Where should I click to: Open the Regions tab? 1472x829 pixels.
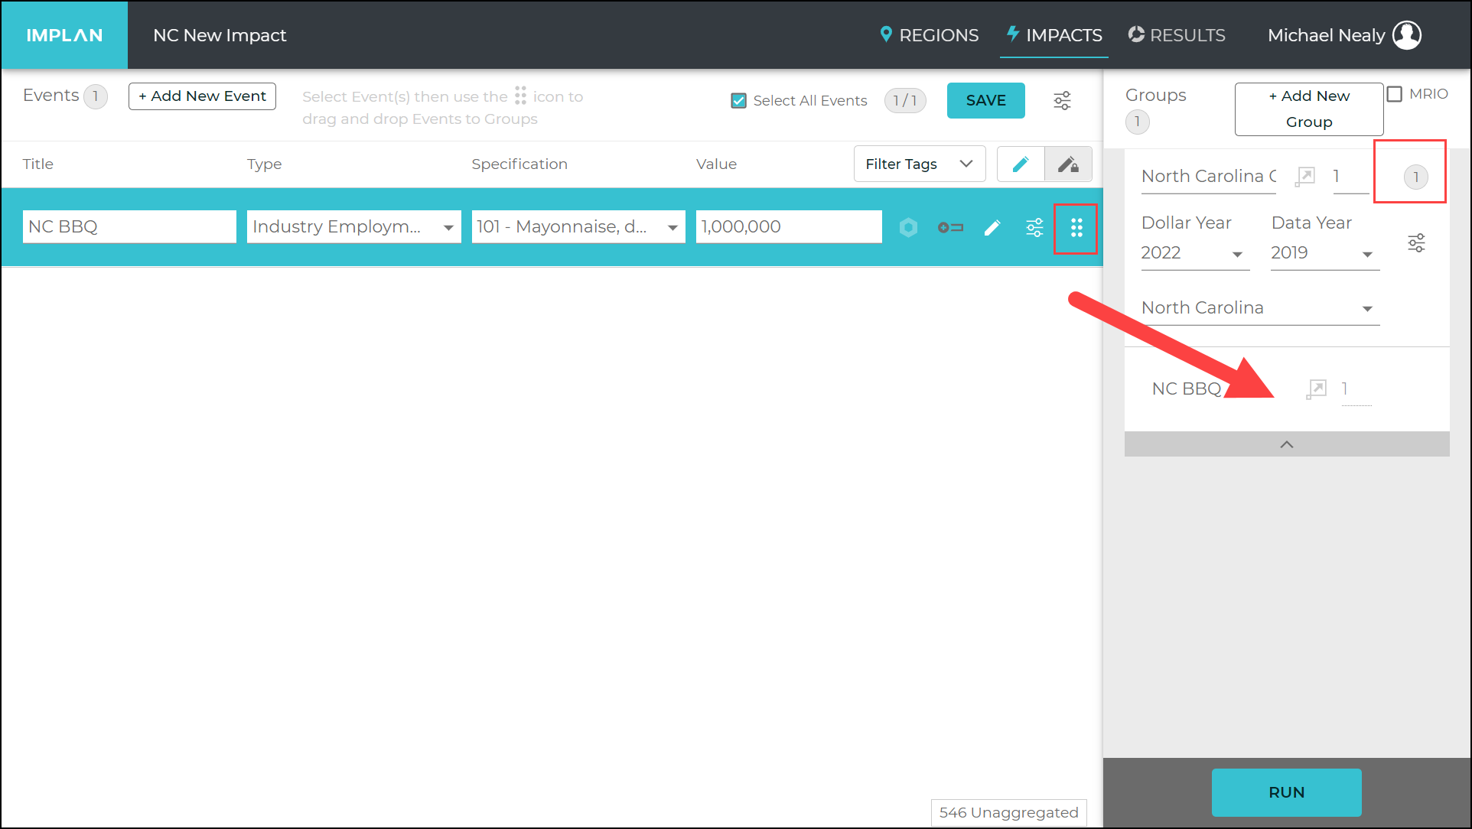point(929,35)
